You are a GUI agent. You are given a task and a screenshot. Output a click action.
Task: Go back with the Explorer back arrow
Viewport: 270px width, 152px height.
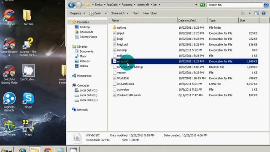click(71, 5)
